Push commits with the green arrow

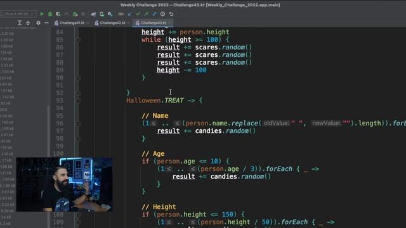(x=147, y=14)
